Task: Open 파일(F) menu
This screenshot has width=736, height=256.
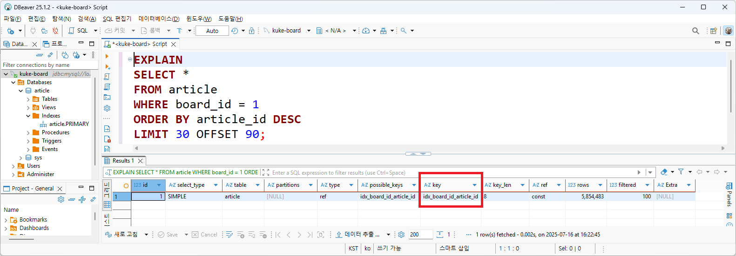Action: (x=12, y=19)
